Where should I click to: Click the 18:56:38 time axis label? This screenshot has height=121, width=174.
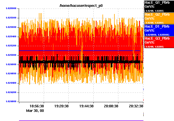click(x=37, y=106)
